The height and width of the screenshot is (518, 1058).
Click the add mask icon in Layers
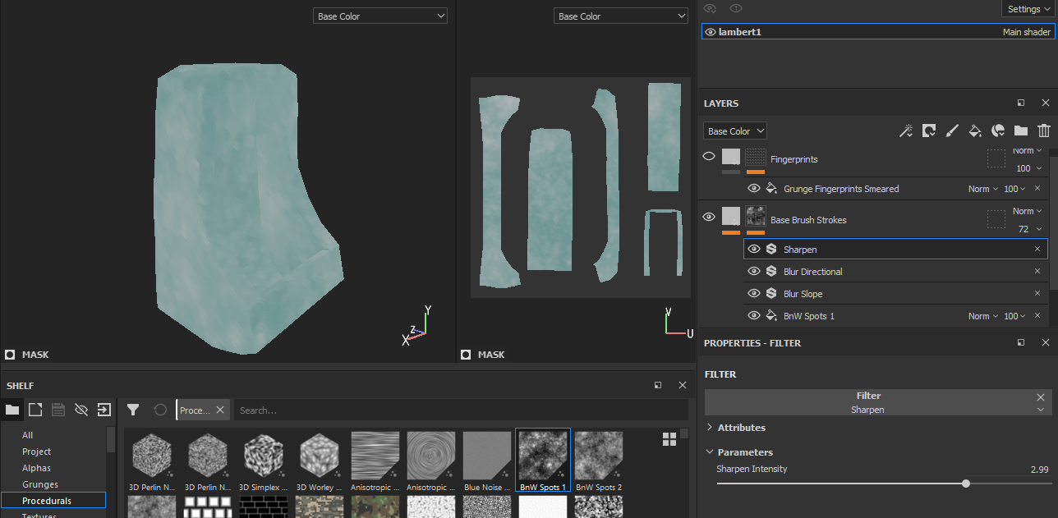(x=929, y=131)
